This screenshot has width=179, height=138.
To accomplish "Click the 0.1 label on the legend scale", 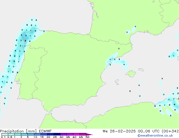I will (2, 137).
